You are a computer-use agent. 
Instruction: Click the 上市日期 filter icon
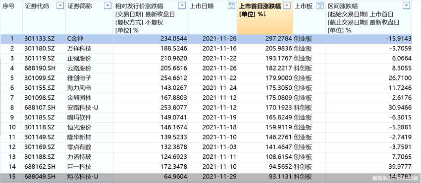(231, 5)
